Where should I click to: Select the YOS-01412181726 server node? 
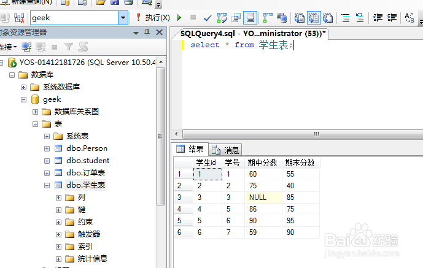87,63
